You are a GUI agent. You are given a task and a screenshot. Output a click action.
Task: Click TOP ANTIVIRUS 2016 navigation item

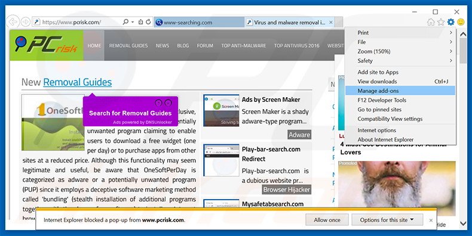point(296,46)
